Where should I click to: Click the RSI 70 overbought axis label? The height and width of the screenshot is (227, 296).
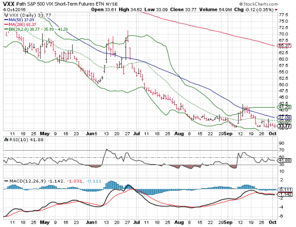pos(282,150)
